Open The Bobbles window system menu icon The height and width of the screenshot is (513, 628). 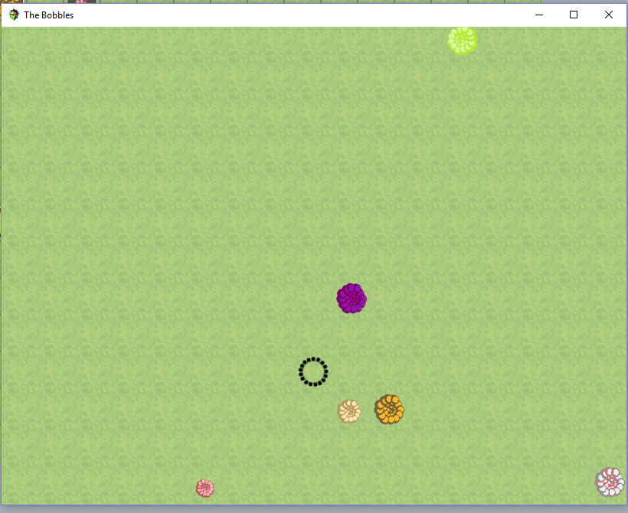[14, 15]
